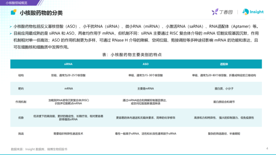Click the 适配体 column header
The width and height of the screenshot is (276, 155).
point(224,64)
